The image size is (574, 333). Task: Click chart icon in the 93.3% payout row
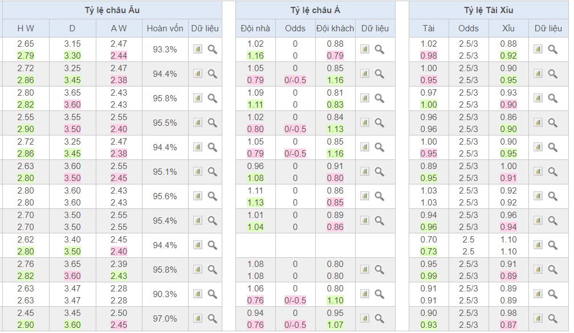tap(198, 50)
